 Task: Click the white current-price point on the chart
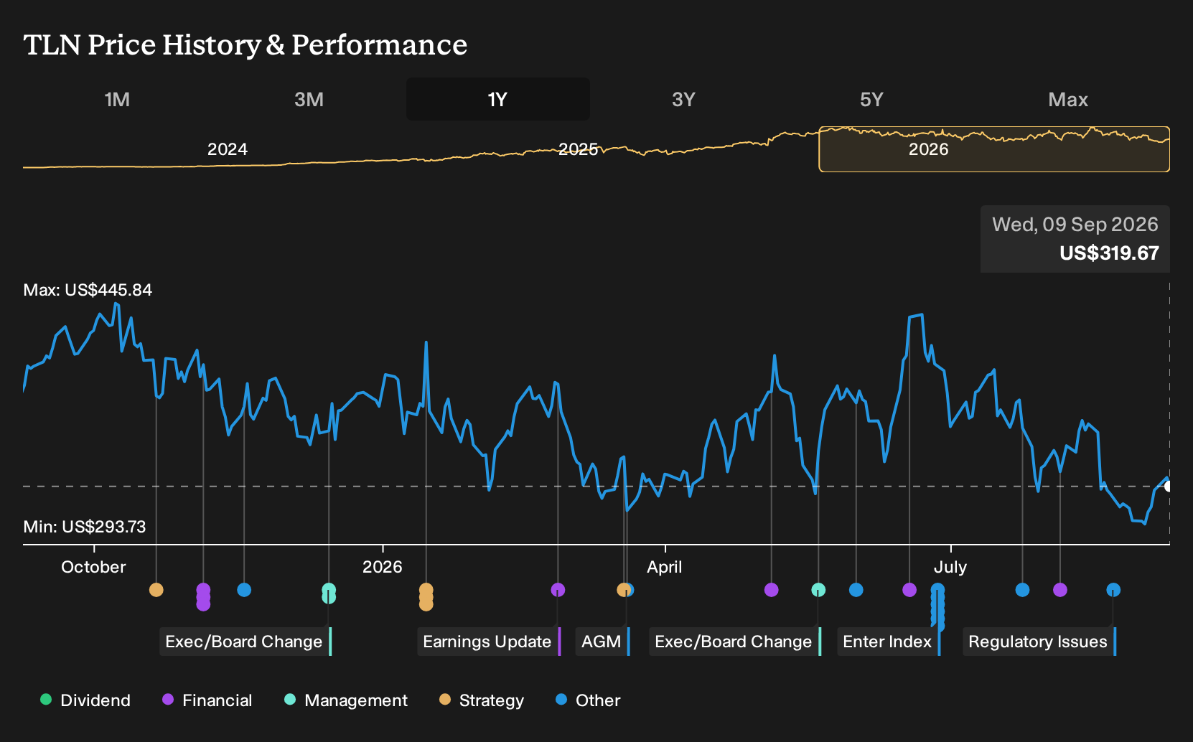click(x=1168, y=487)
